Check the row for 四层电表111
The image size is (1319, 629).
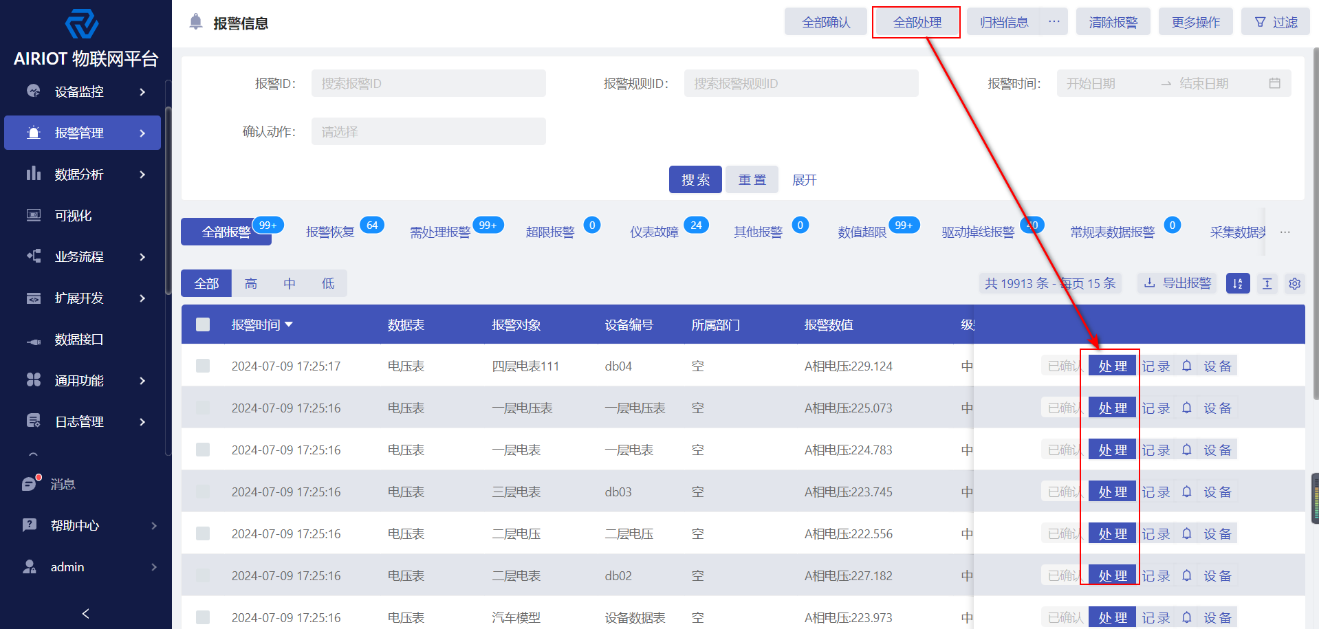click(203, 366)
